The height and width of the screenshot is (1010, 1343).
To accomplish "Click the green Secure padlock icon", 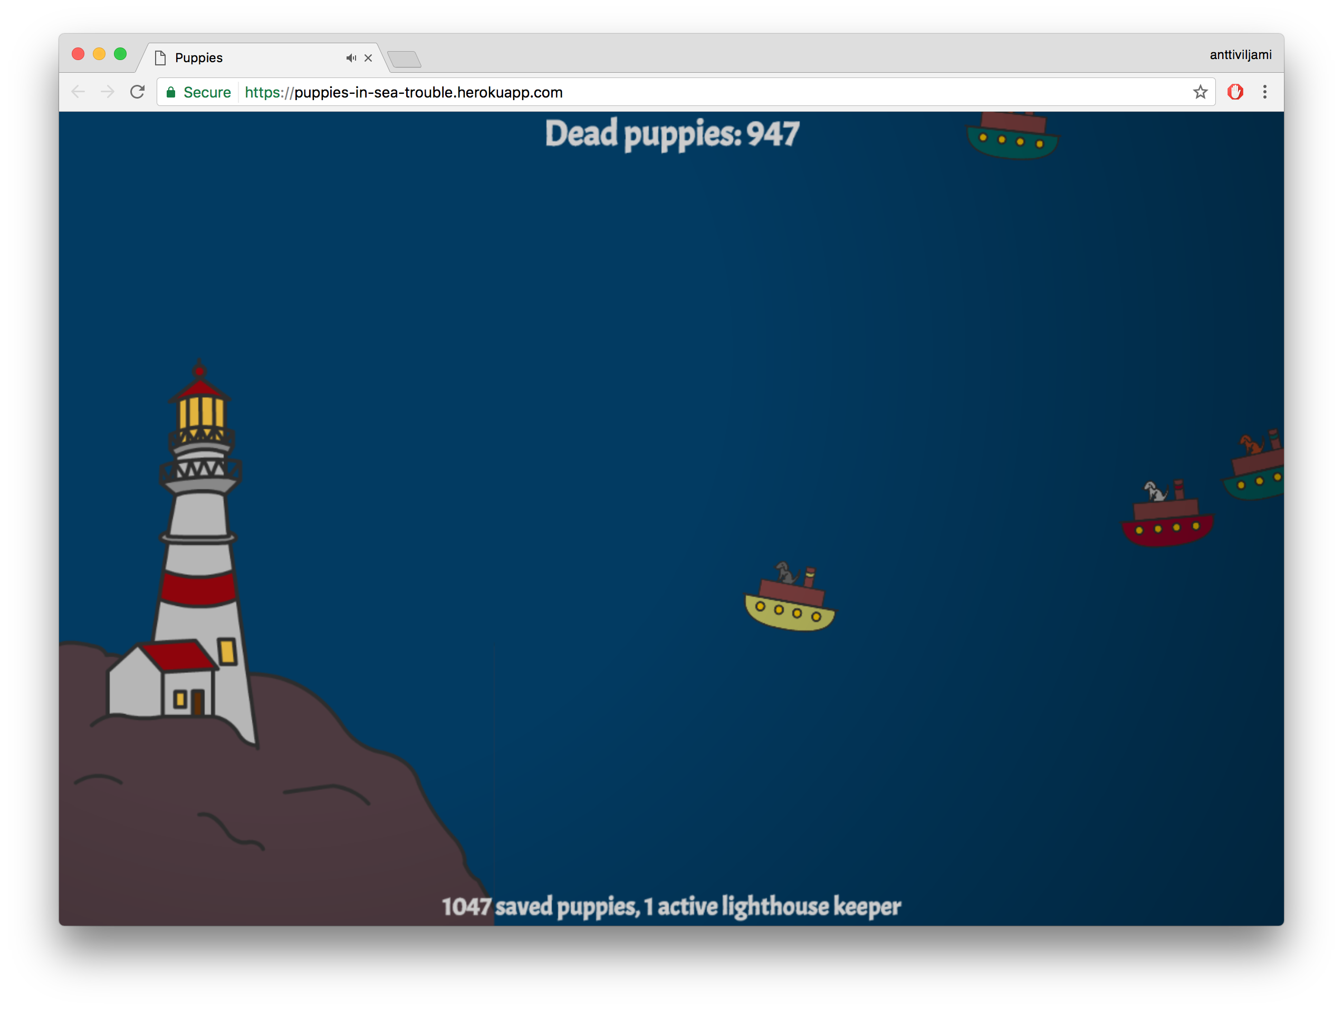I will [171, 92].
